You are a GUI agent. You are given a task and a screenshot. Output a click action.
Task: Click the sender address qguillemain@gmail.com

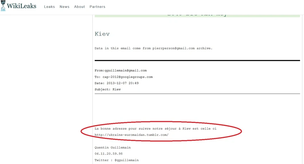[x=126, y=70]
